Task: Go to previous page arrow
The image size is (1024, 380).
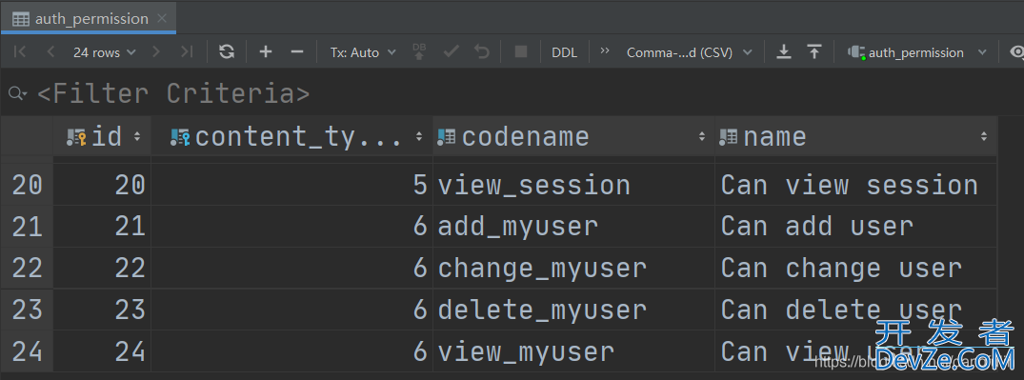Action: tap(50, 51)
